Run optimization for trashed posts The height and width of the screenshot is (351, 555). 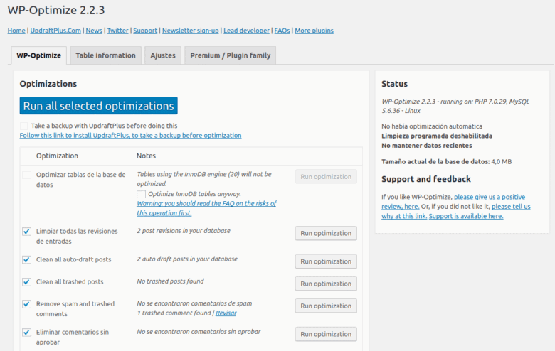326,283
